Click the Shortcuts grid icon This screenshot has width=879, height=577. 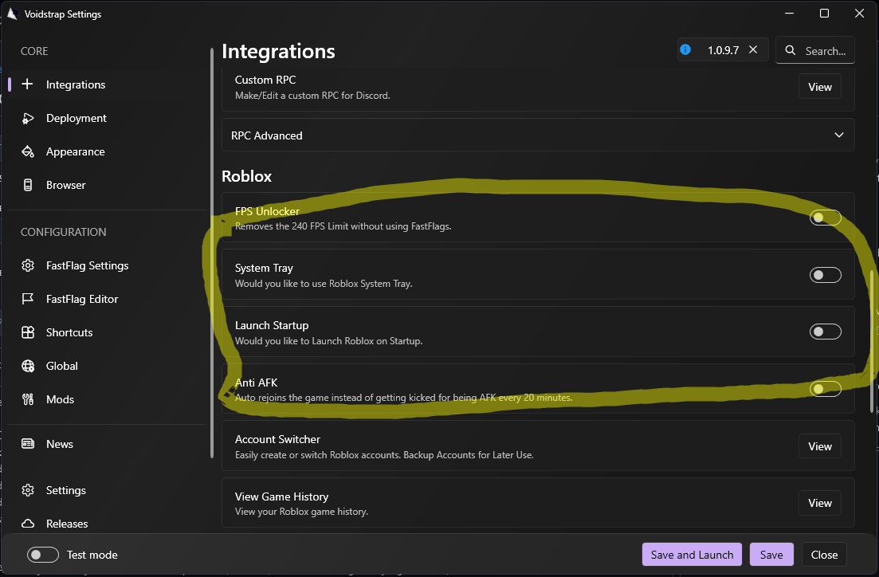(x=27, y=332)
